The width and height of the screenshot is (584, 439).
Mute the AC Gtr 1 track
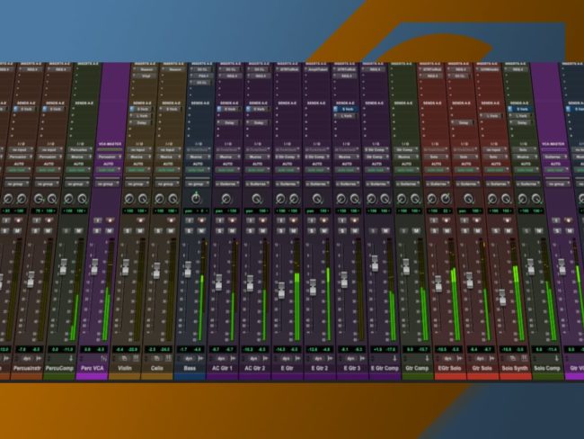[232, 231]
